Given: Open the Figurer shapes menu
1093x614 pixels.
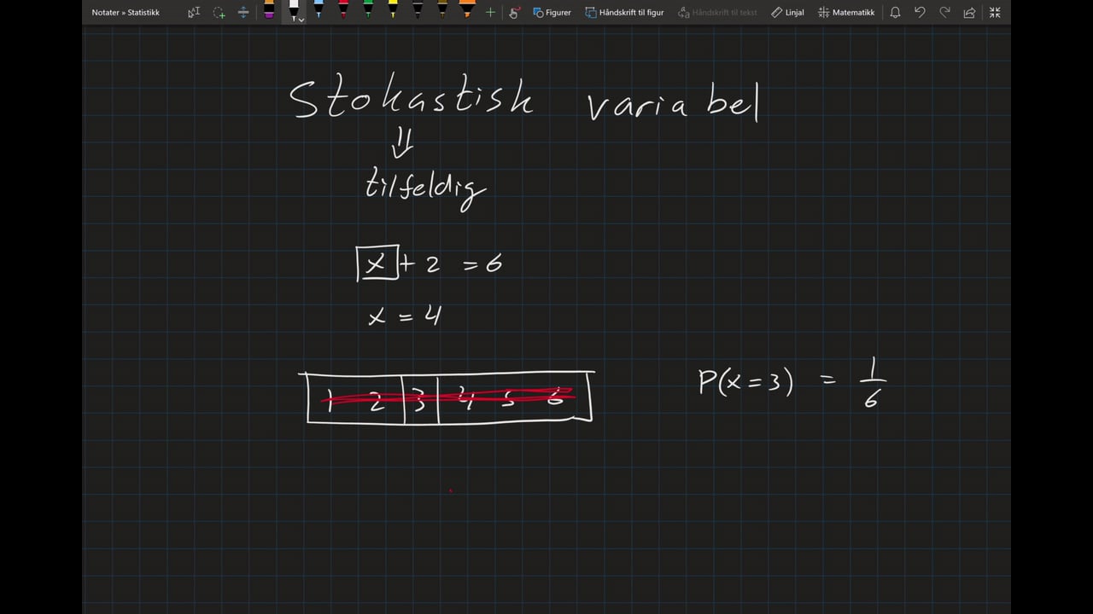Looking at the screenshot, I should (x=552, y=12).
